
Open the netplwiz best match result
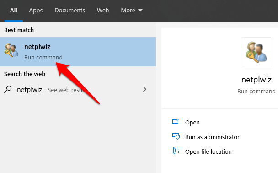click(78, 52)
